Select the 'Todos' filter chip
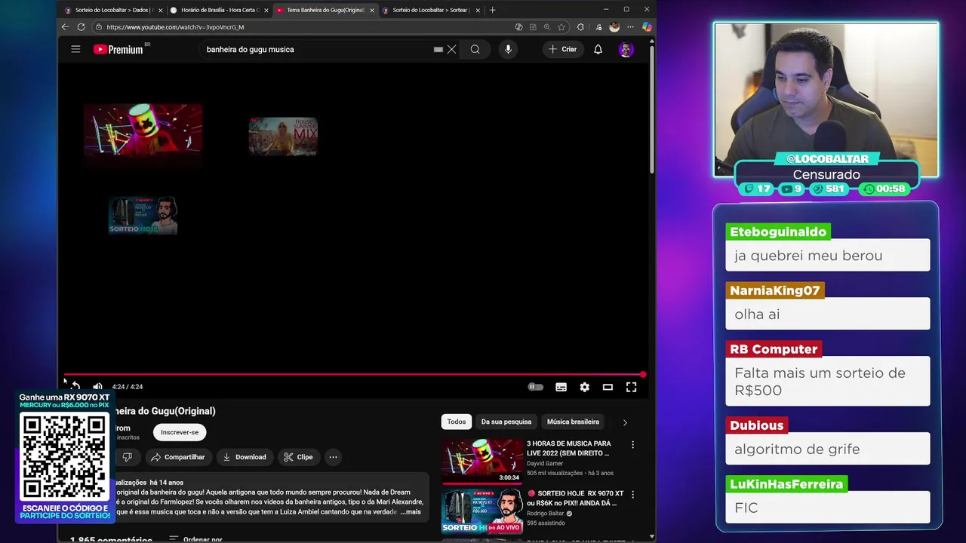Viewport: 966px width, 543px height. [457, 422]
